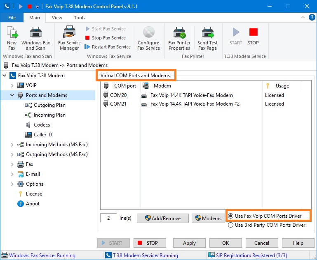The height and width of the screenshot is (260, 317).
Task: Select Use Fax Voip COM Ports Driver
Action: 265,216
